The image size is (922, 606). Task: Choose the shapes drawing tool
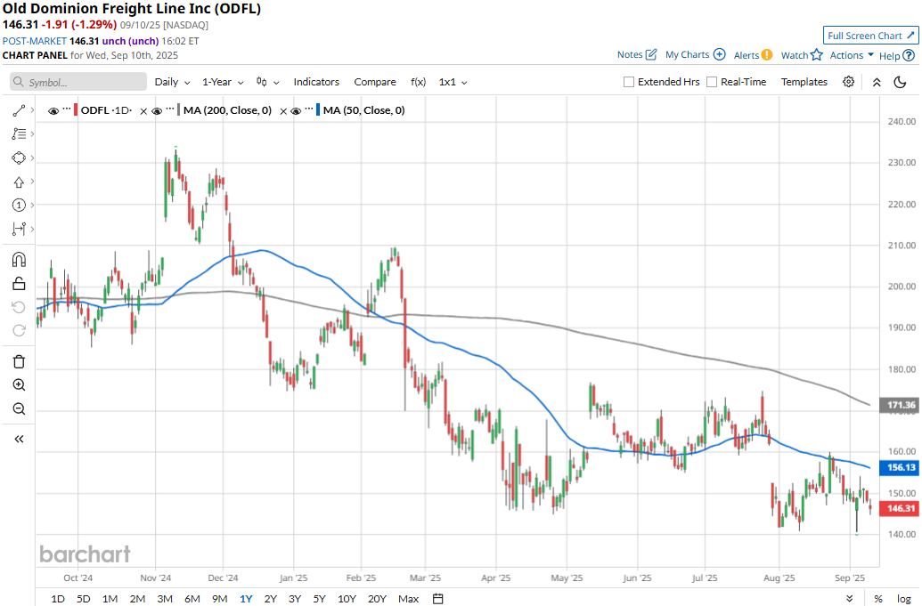pos(19,158)
